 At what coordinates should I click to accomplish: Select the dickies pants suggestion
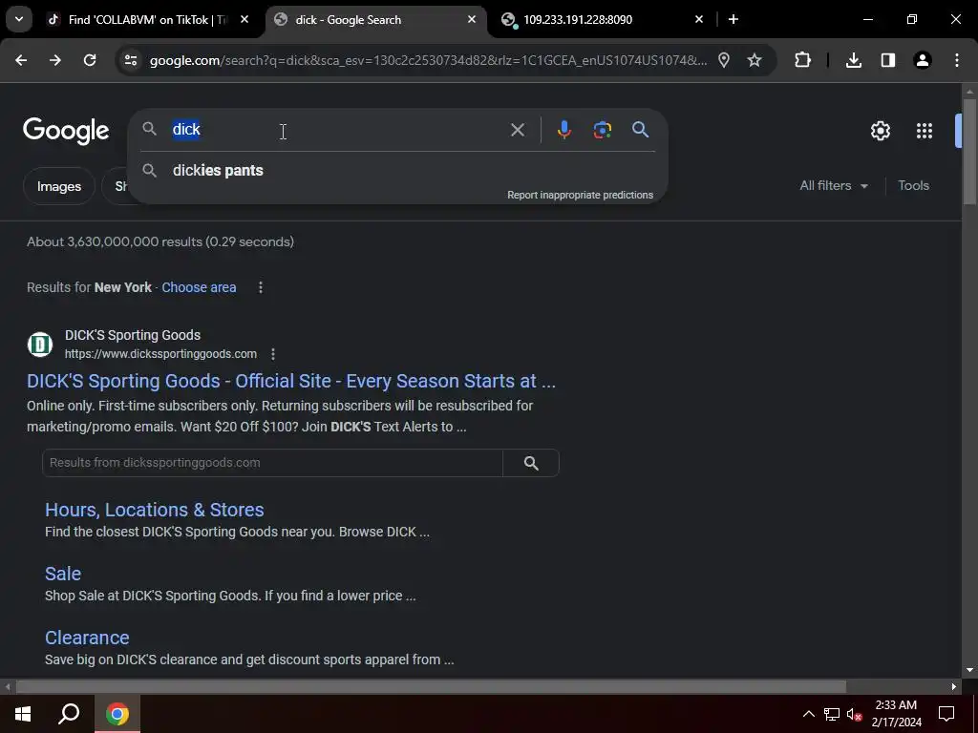pyautogui.click(x=398, y=170)
